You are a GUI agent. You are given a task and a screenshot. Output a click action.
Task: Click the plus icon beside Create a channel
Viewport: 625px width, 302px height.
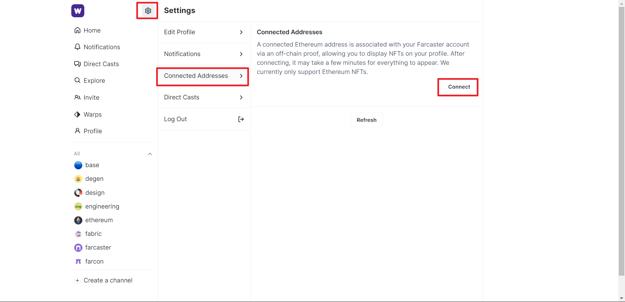[x=77, y=280]
